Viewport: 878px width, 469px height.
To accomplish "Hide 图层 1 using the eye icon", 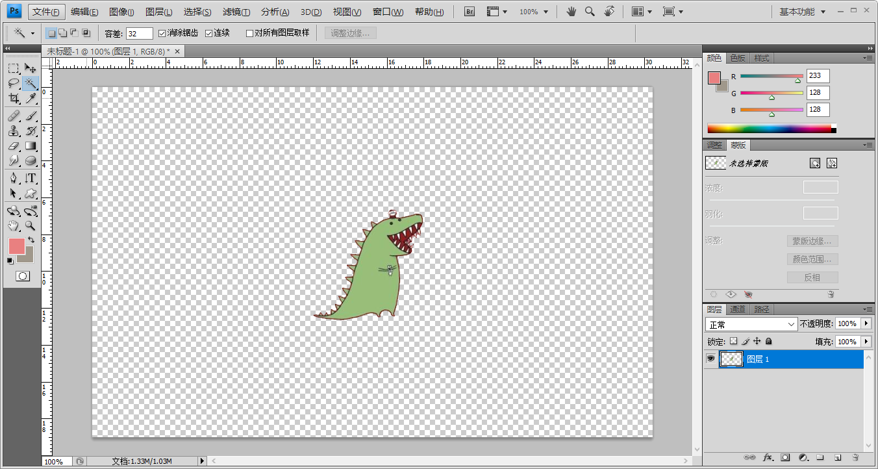I will point(710,359).
